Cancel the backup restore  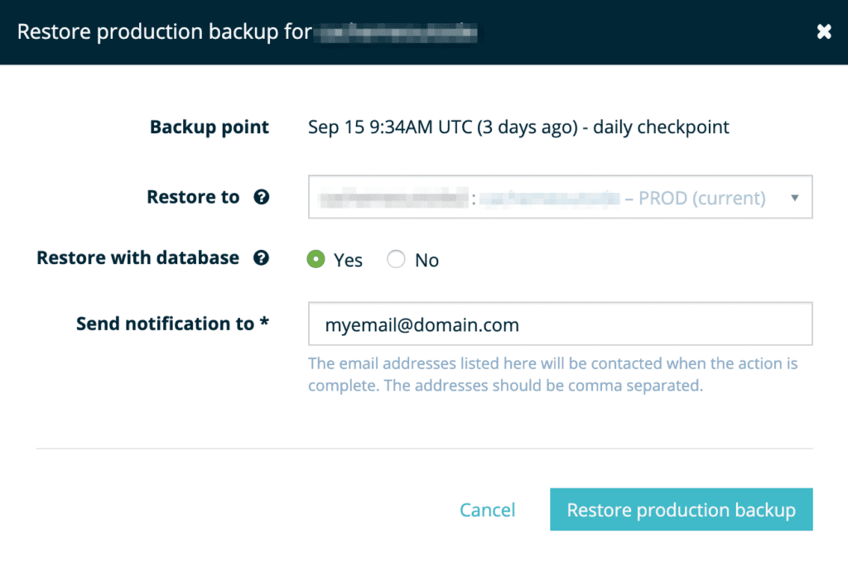point(488,510)
